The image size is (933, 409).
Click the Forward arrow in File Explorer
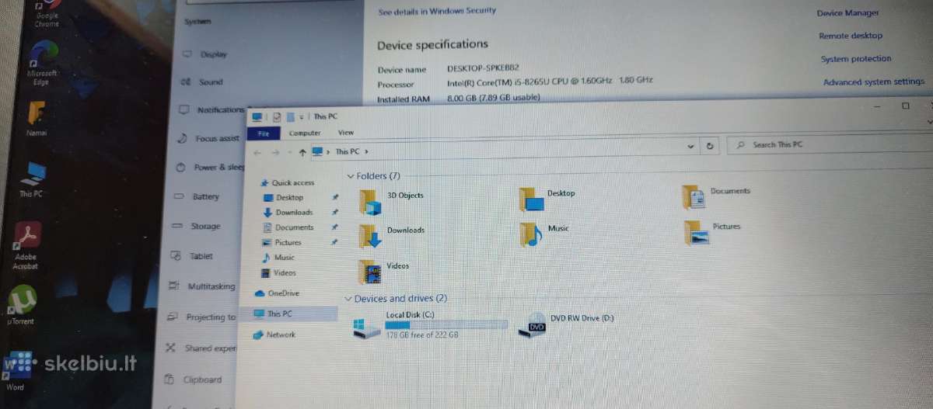click(x=274, y=153)
